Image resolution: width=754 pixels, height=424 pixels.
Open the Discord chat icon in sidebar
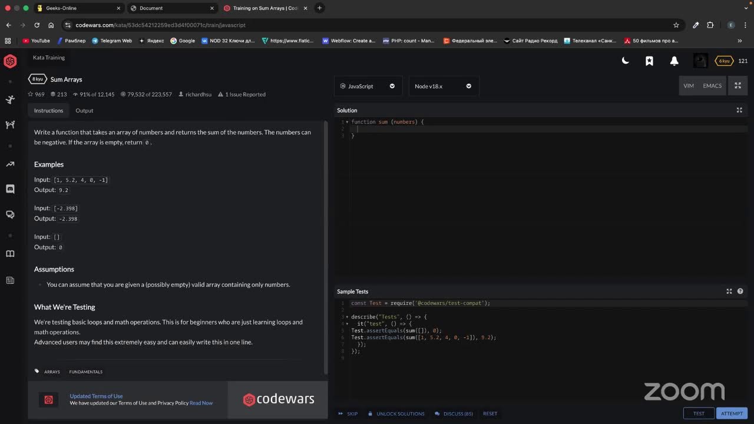10,189
